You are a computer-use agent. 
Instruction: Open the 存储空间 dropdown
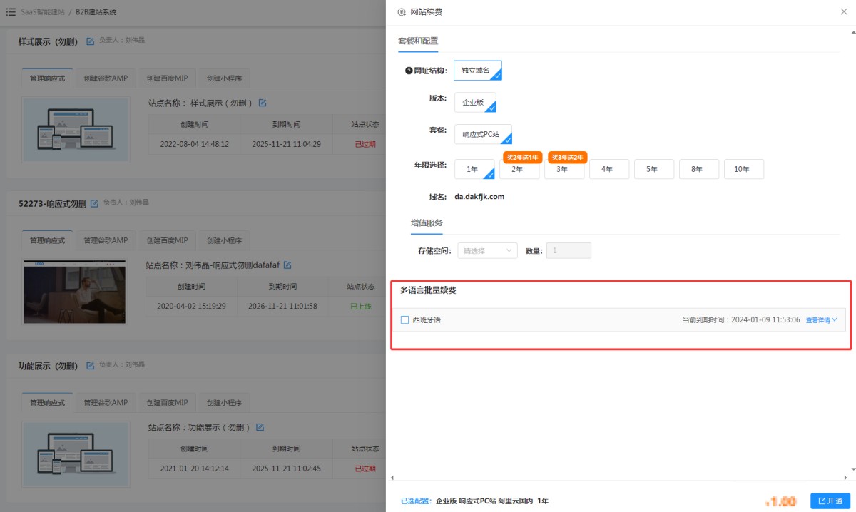(487, 251)
